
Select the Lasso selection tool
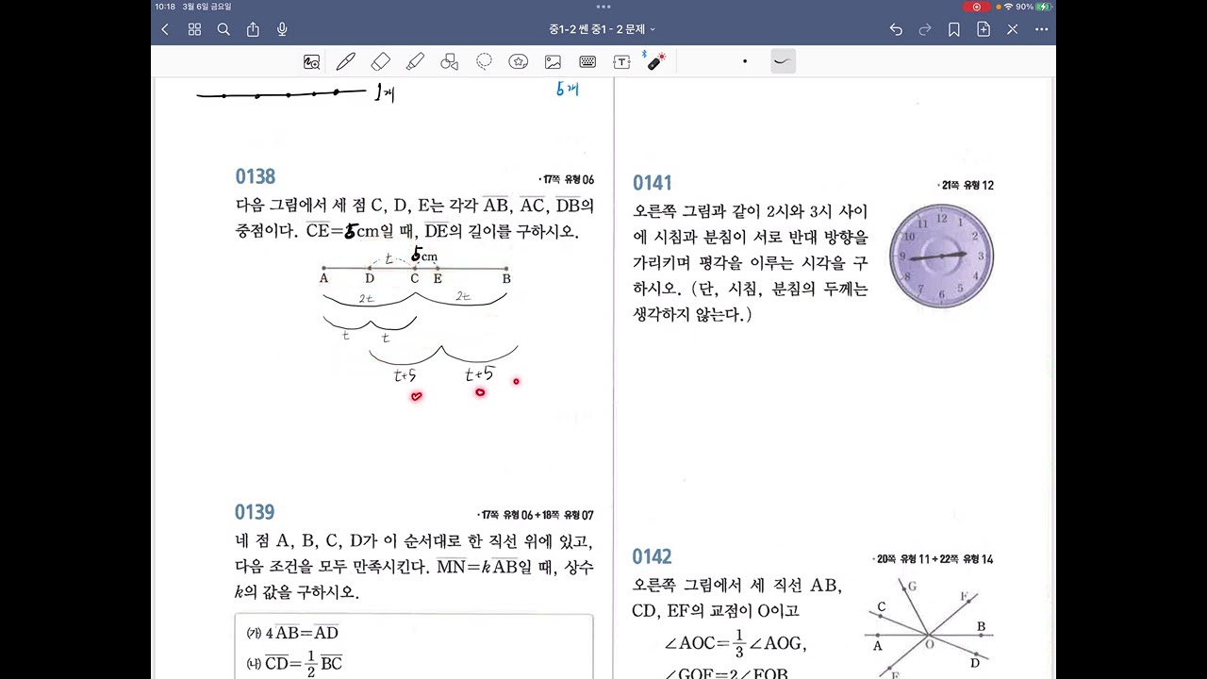(x=484, y=61)
